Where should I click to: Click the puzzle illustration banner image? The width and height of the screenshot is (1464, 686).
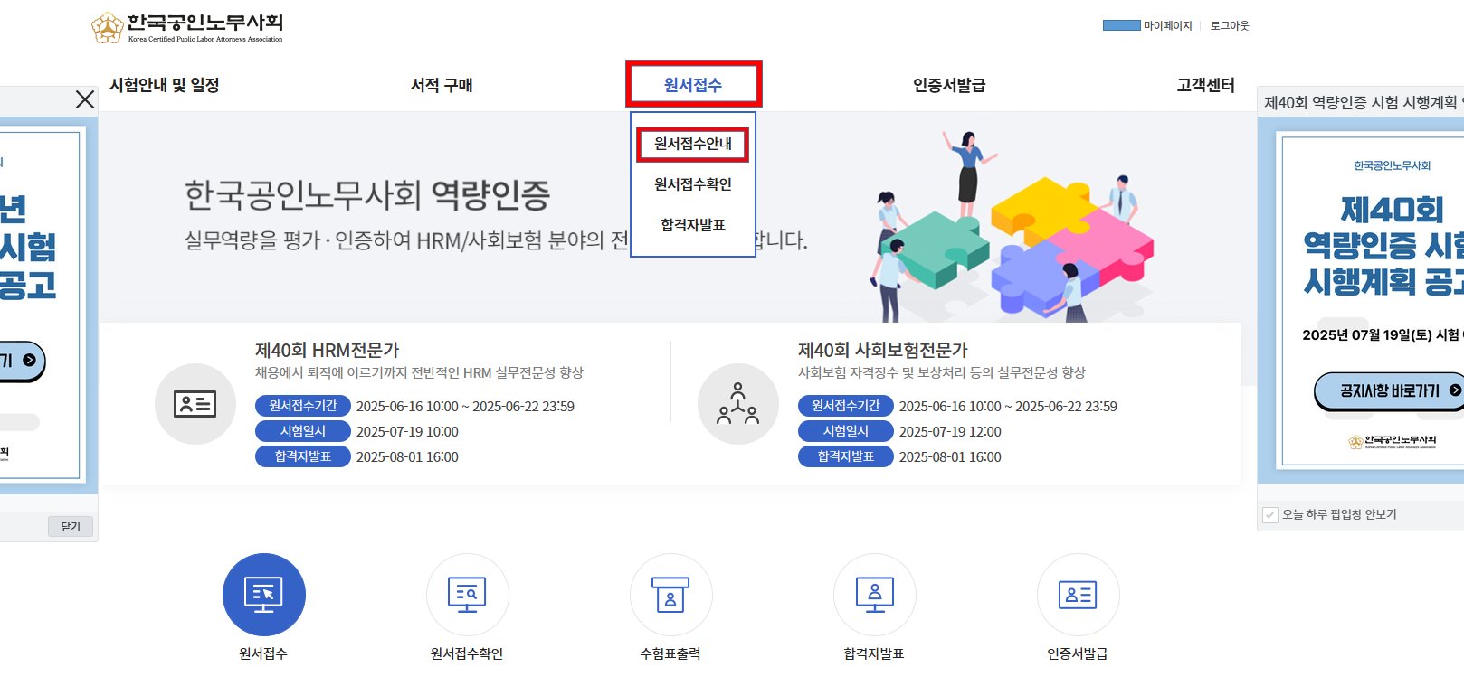pos(1012,226)
